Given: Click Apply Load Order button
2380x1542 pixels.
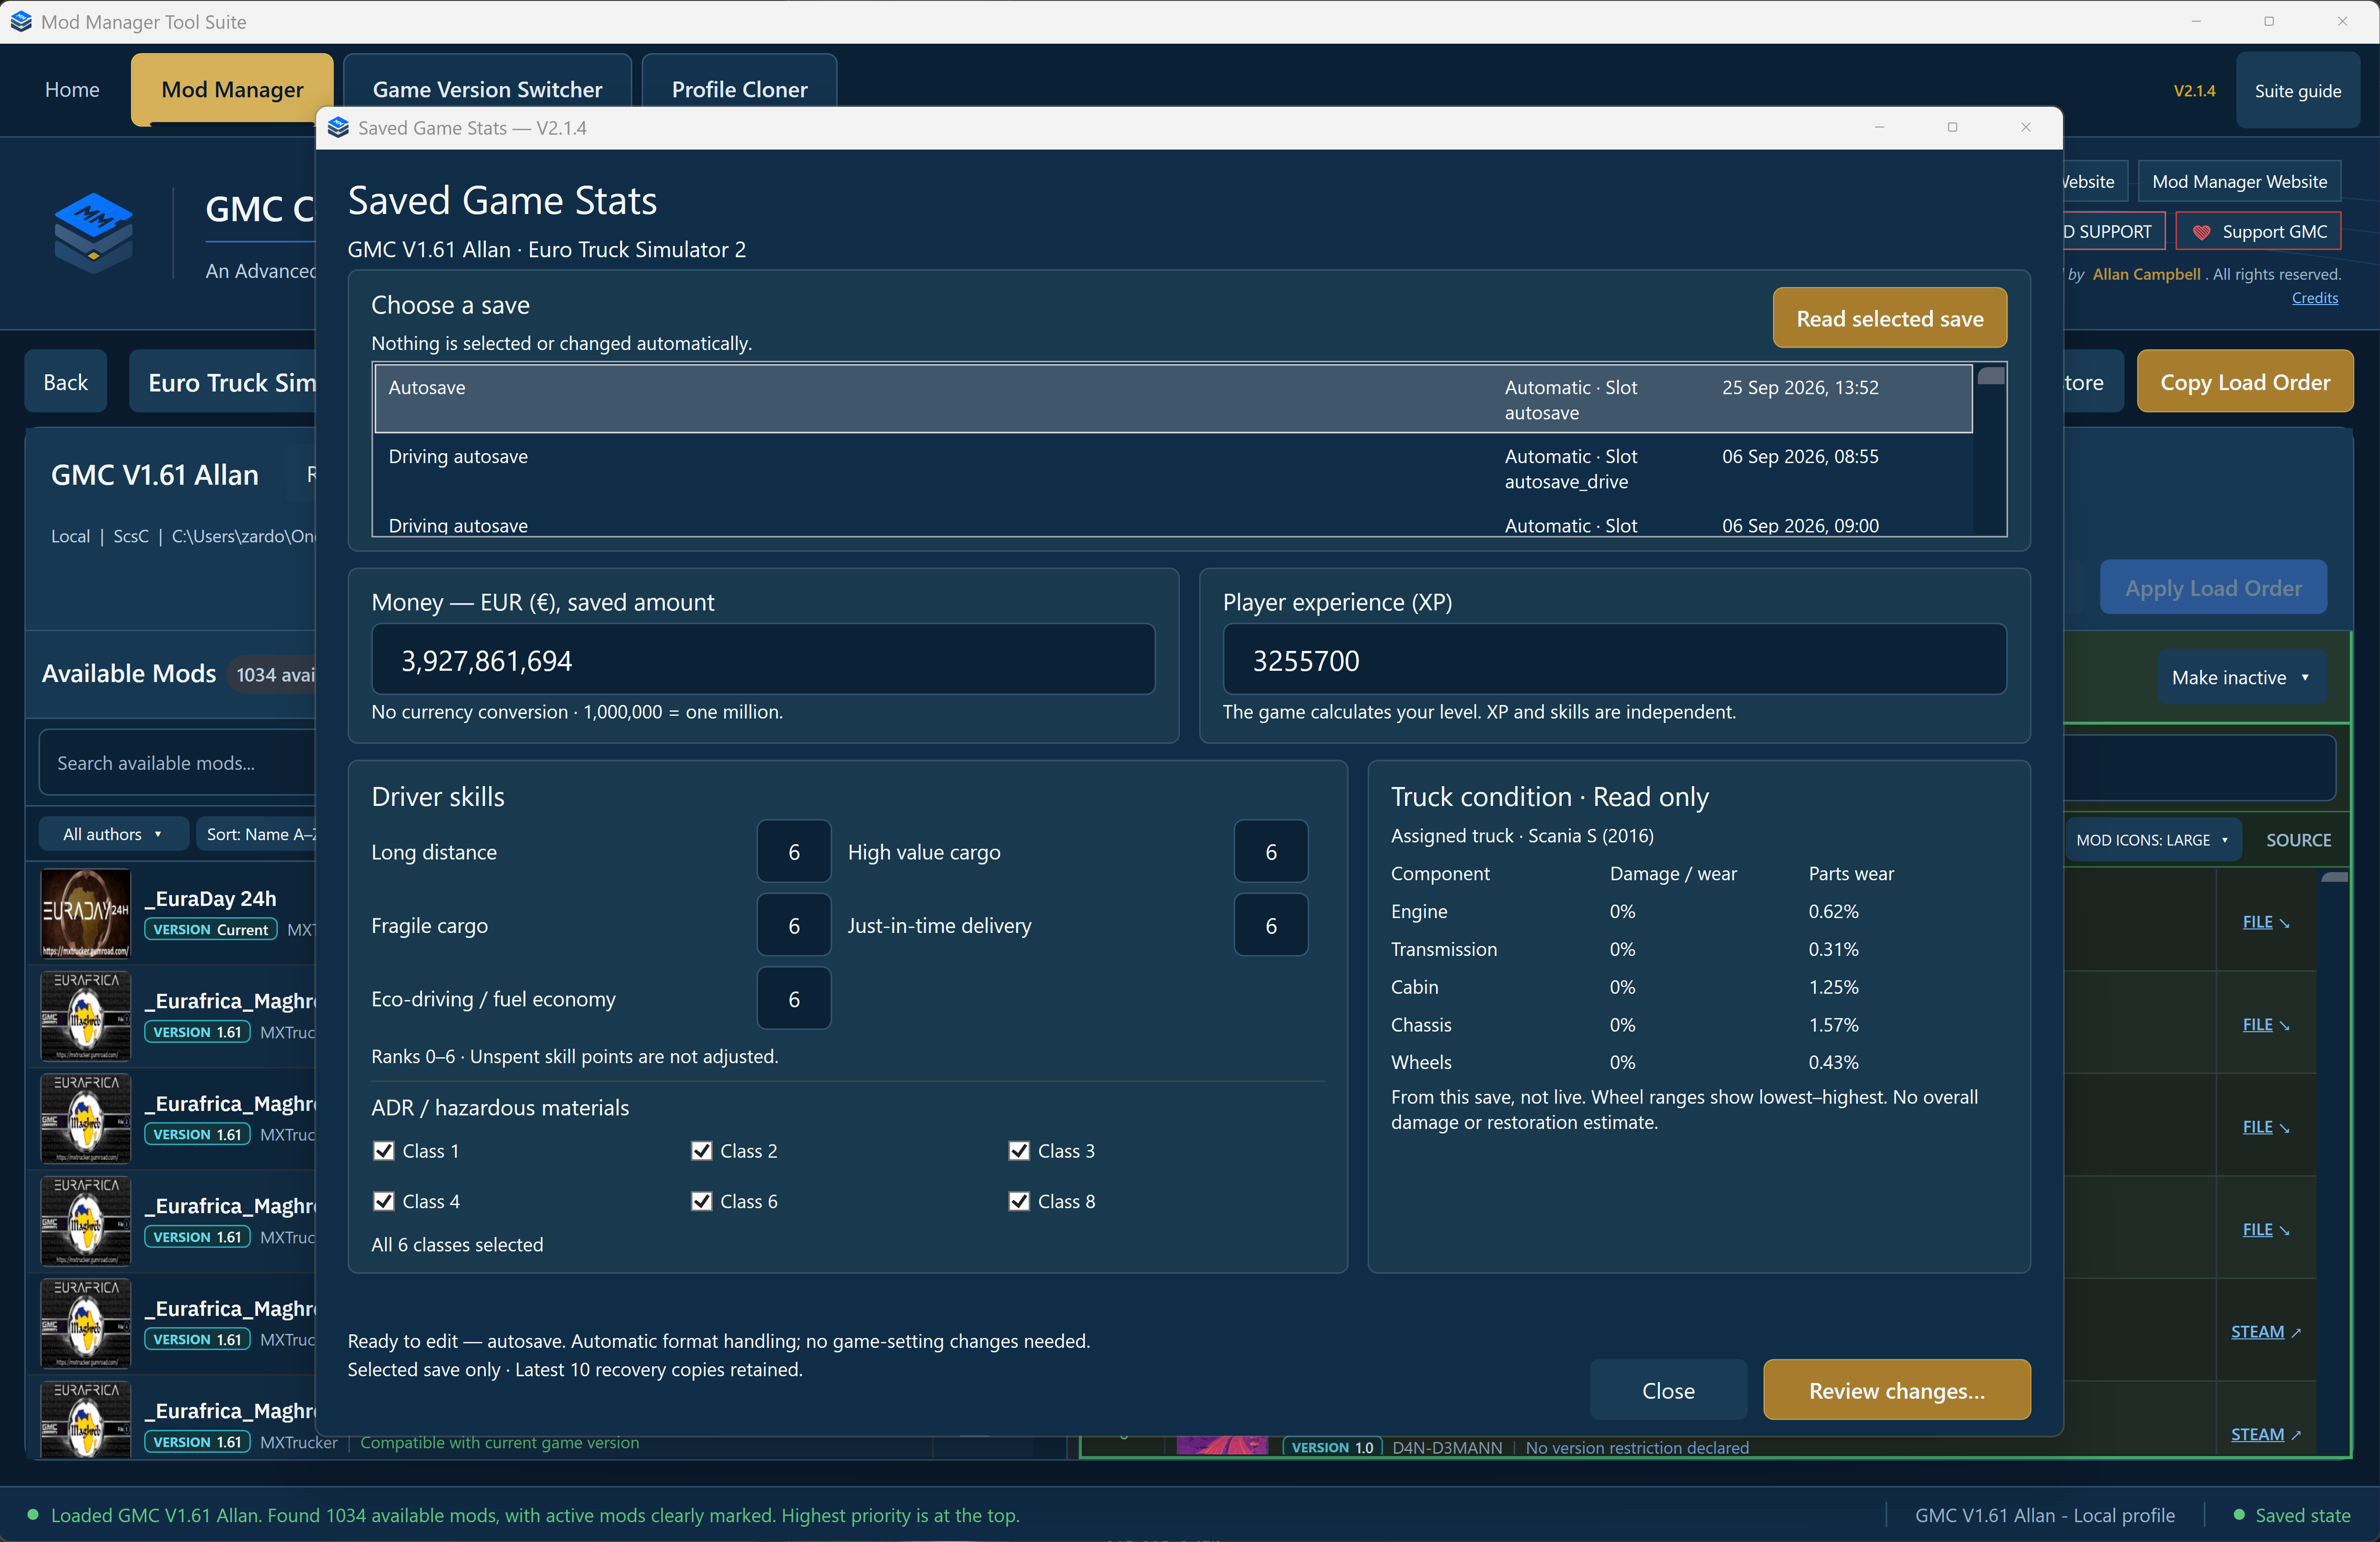Looking at the screenshot, I should coord(2213,587).
